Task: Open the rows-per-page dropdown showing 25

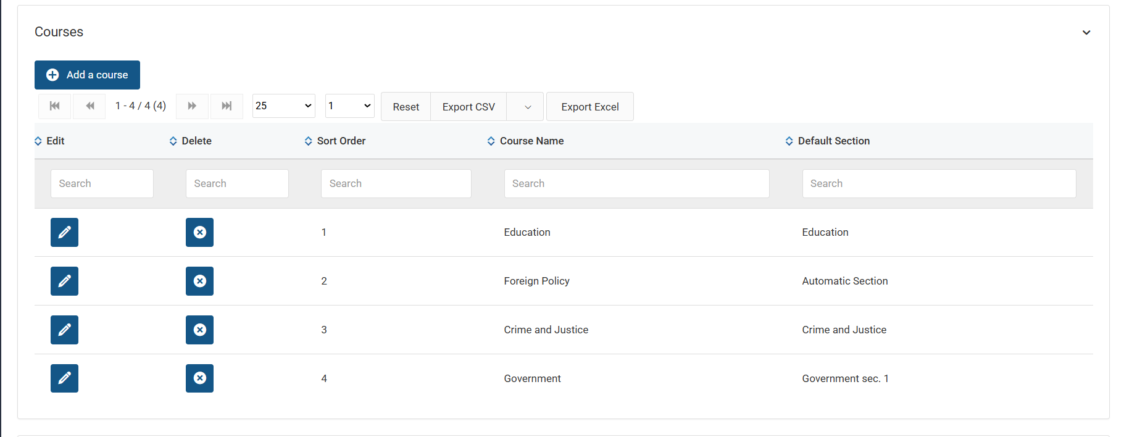Action: click(283, 106)
